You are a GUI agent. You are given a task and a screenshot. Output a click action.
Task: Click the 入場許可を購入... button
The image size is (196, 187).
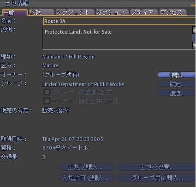(x=86, y=178)
